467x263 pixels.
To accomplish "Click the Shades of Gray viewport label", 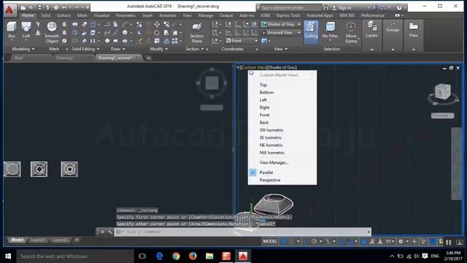I will (x=282, y=68).
